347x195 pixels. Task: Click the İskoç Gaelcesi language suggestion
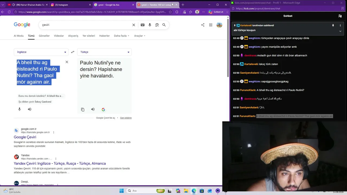43,102
